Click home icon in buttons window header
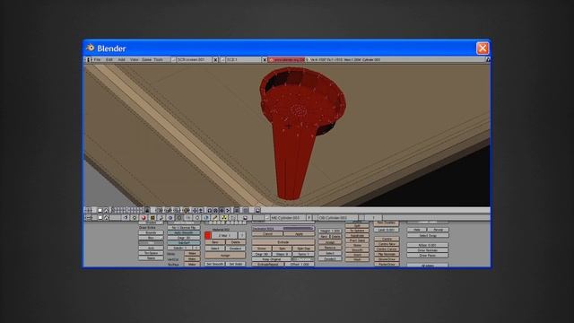 [x=106, y=217]
